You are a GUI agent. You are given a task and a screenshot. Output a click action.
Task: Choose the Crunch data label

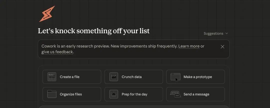pos(132,77)
